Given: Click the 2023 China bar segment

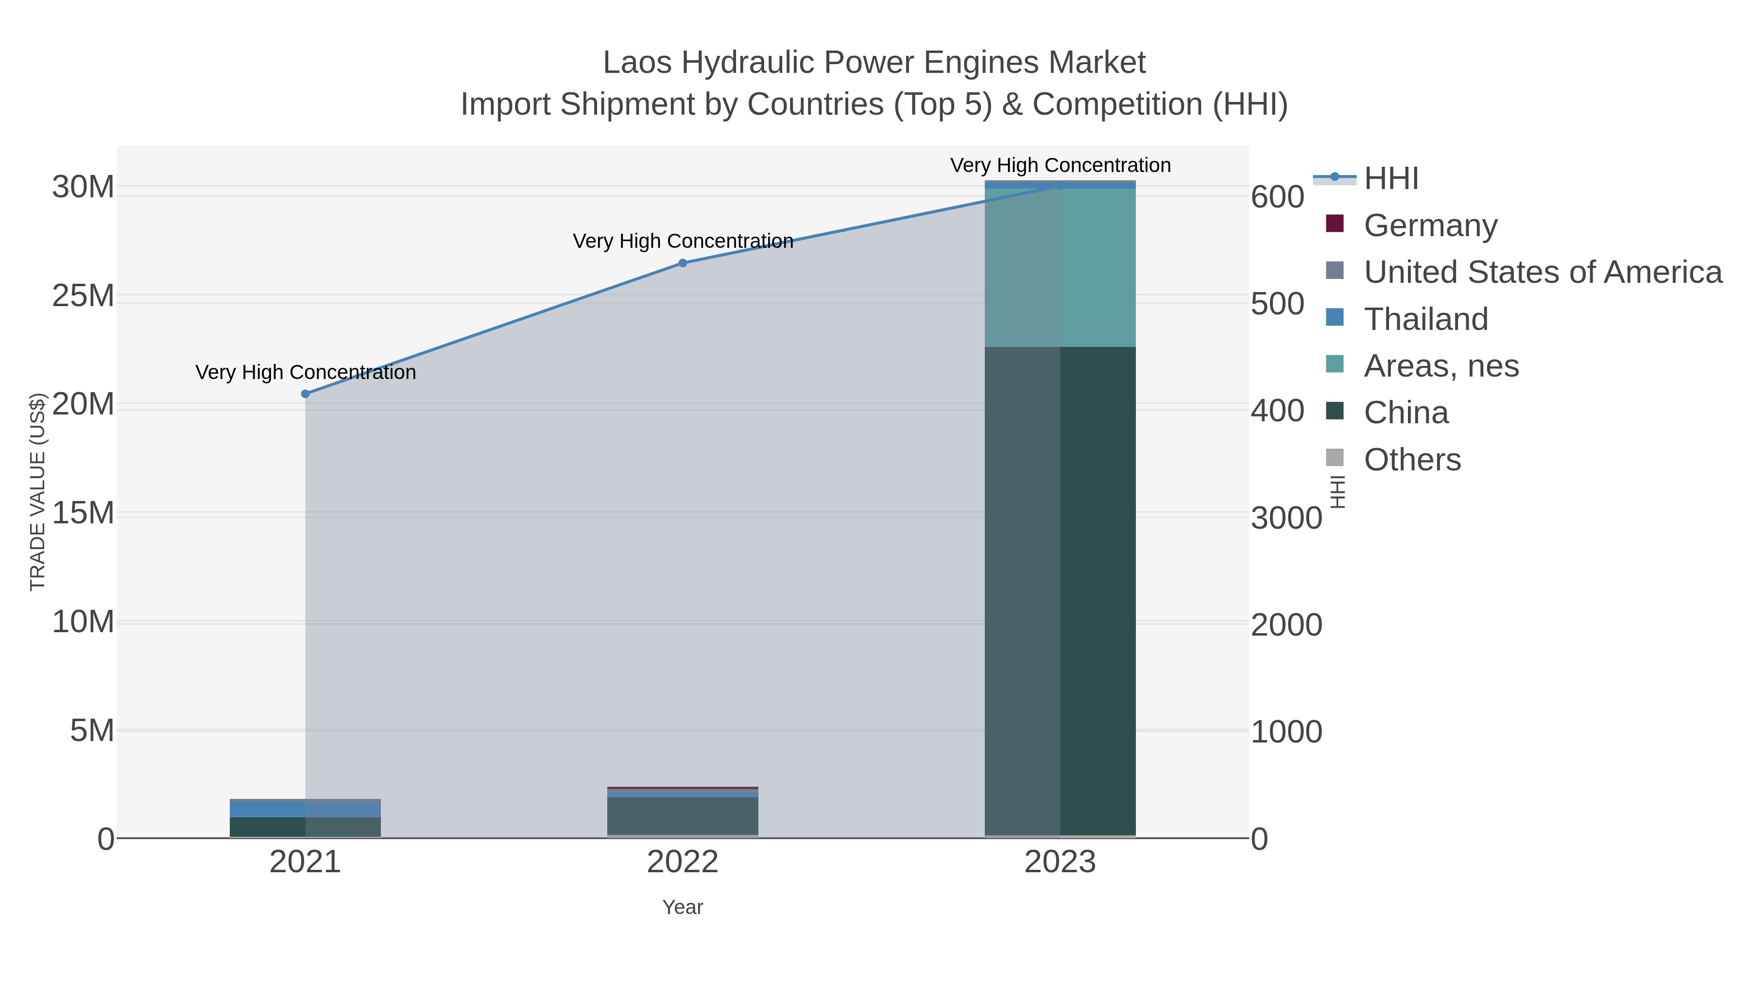Looking at the screenshot, I should coord(1061,591).
